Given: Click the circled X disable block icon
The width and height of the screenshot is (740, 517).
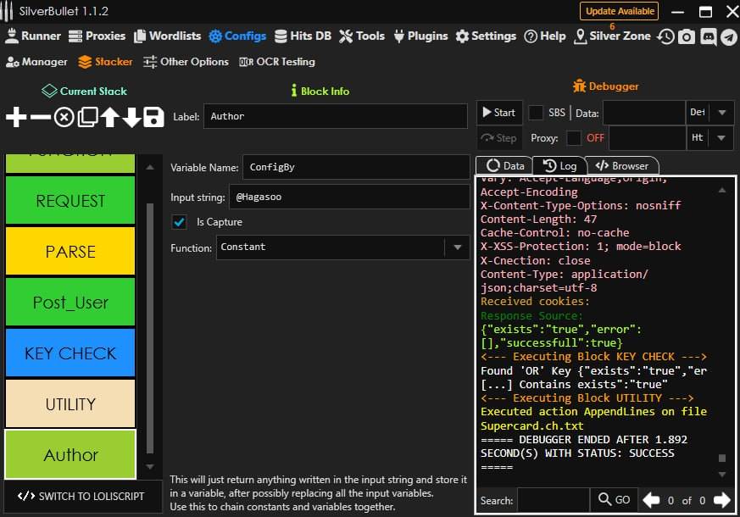Looking at the screenshot, I should pos(64,117).
